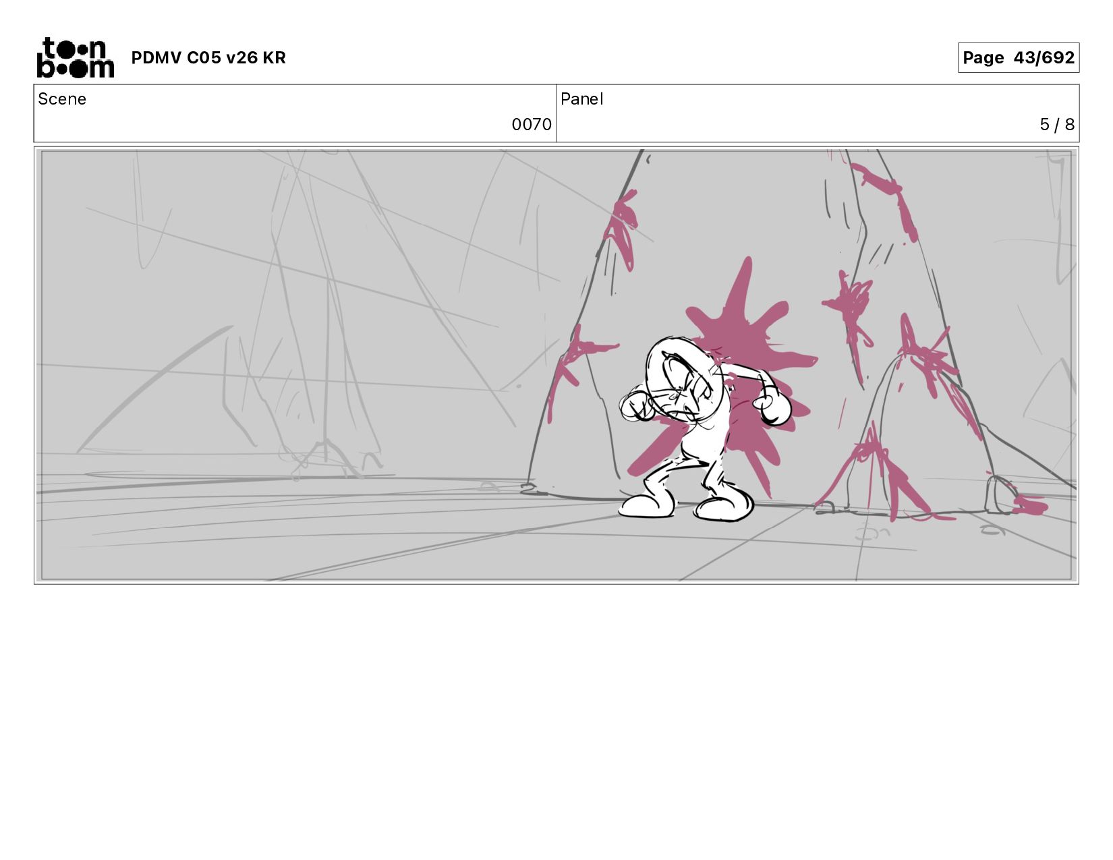
Task: Click the Toon Boom logo
Action: pos(75,57)
